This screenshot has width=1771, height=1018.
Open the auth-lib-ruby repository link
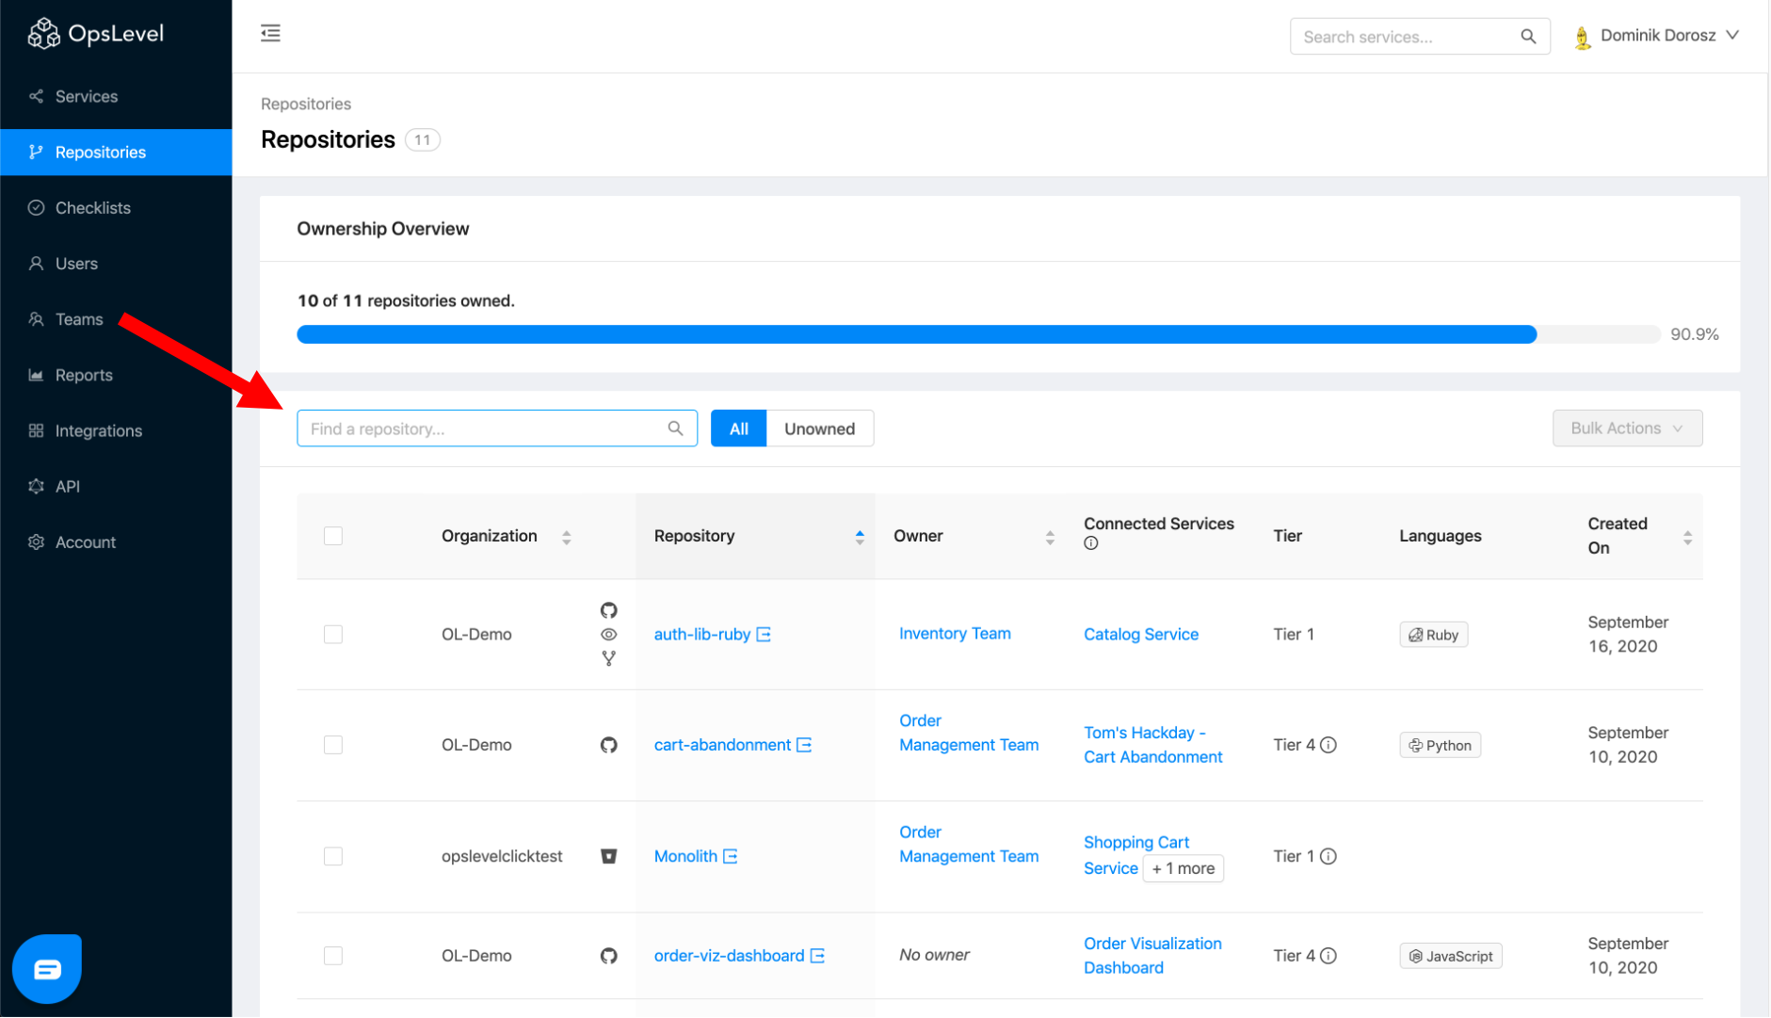[702, 635]
